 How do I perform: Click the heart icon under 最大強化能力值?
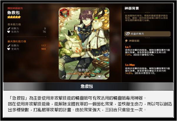[x=9, y=49]
